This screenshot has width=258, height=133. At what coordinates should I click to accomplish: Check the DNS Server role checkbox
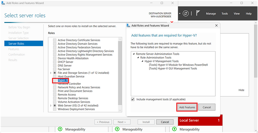[x=55, y=66]
